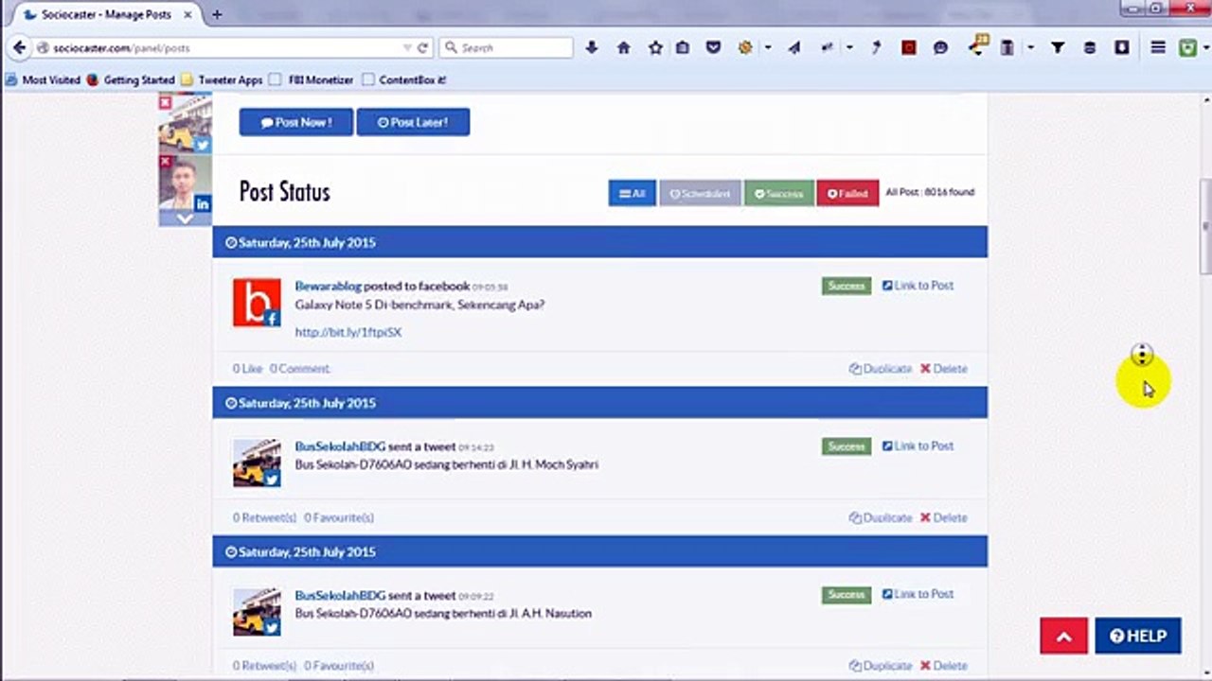Filter posts by Success status
1212x681 pixels.
[778, 194]
